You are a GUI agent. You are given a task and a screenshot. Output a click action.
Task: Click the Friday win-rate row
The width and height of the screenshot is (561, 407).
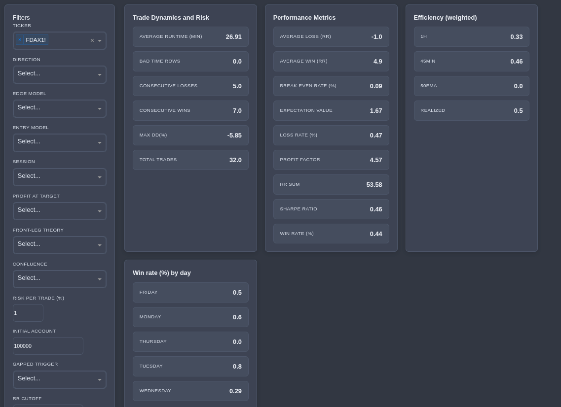pyautogui.click(x=190, y=292)
